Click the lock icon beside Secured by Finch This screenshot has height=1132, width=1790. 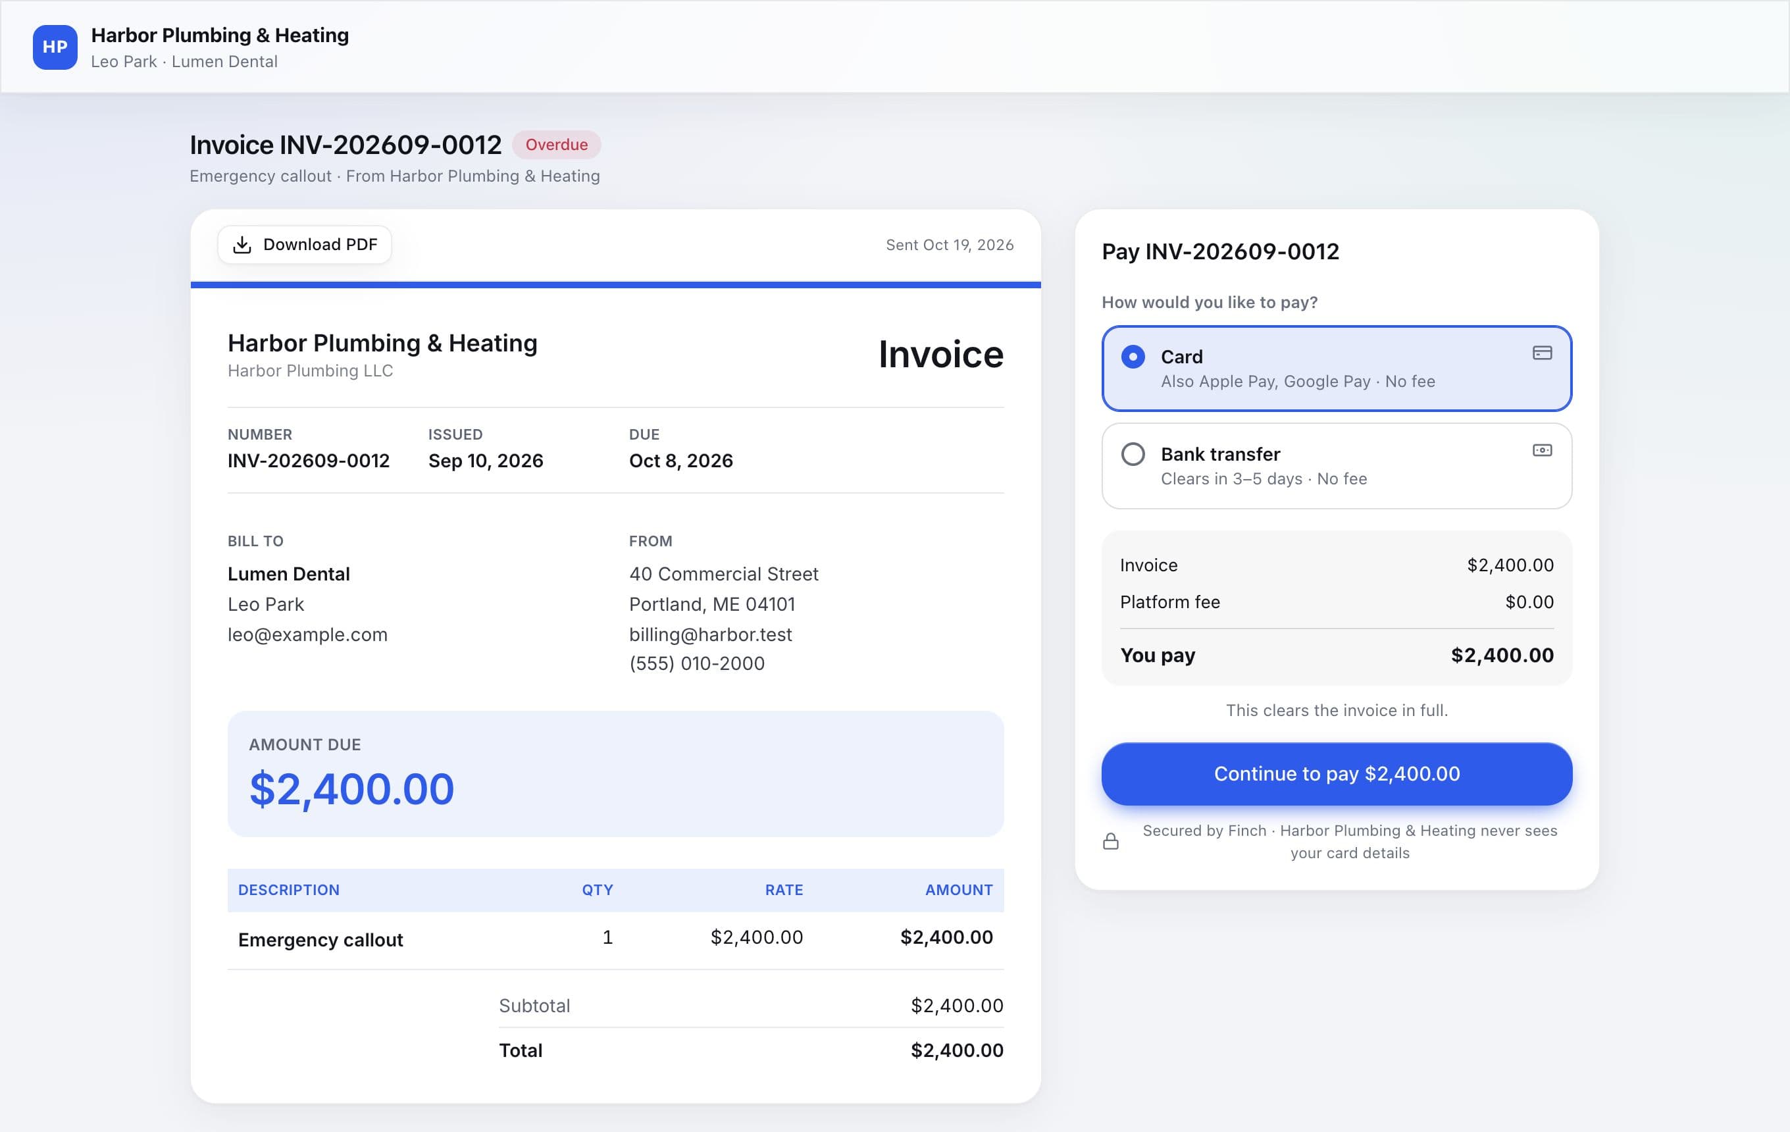pos(1111,841)
